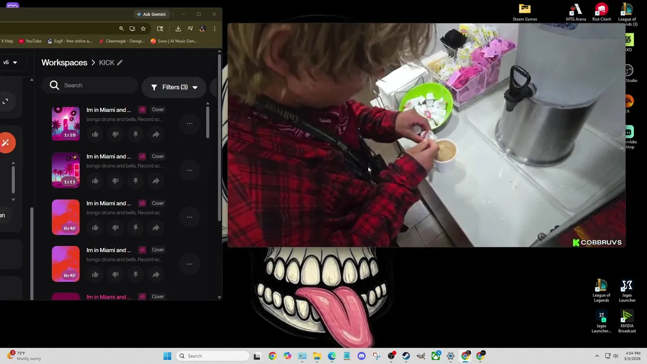This screenshot has width=647, height=364.
Task: Open GIMP from taskbar
Action: click(x=421, y=356)
